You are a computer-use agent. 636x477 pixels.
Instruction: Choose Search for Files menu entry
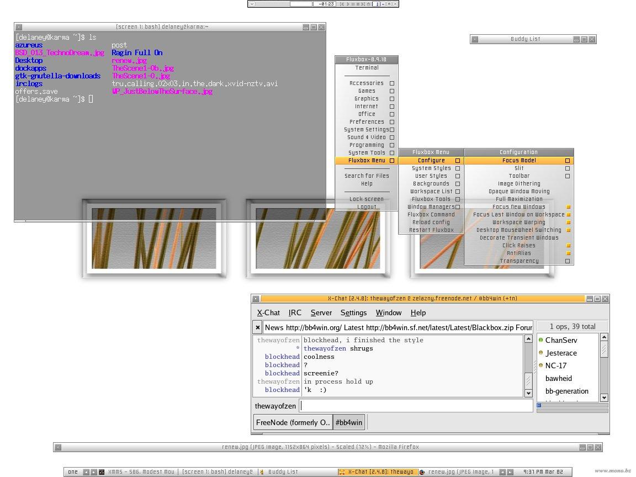(x=367, y=176)
